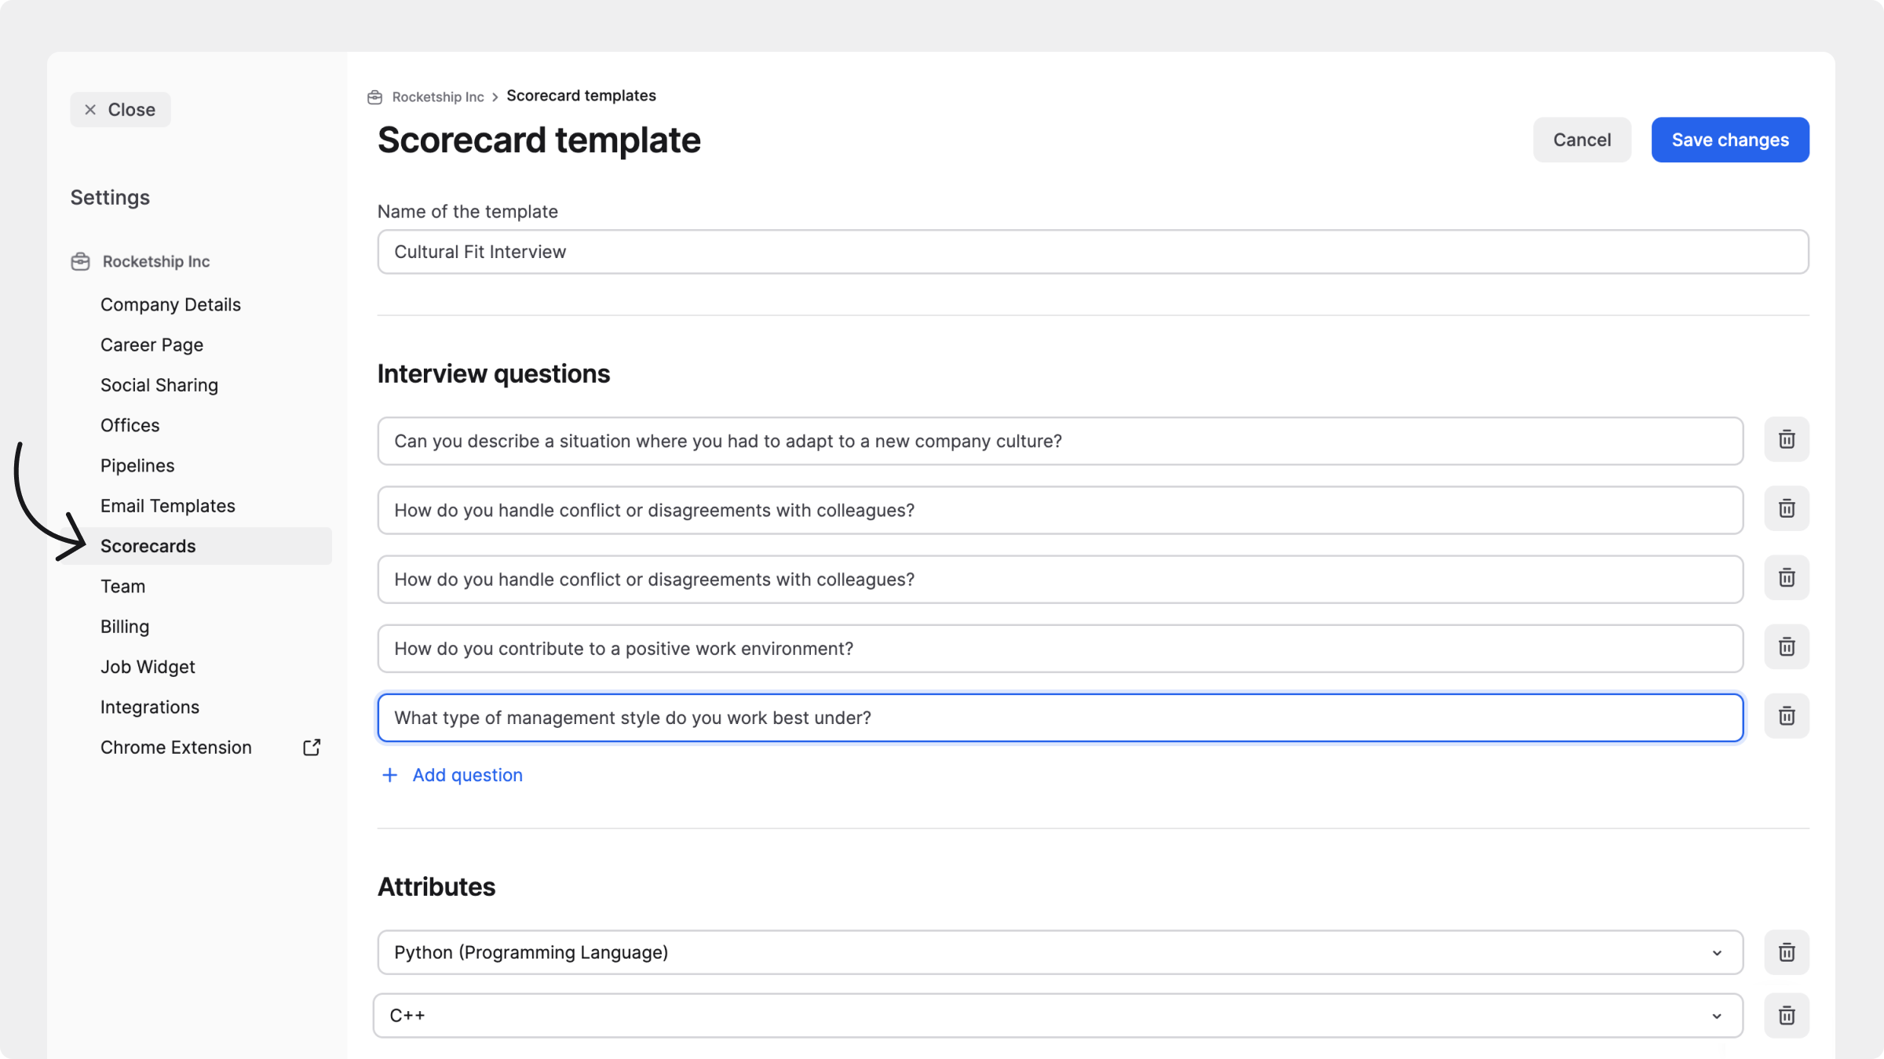Click the template name input field

coord(1092,252)
